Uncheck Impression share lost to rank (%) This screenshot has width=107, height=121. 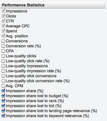pyautogui.click(x=3, y=101)
